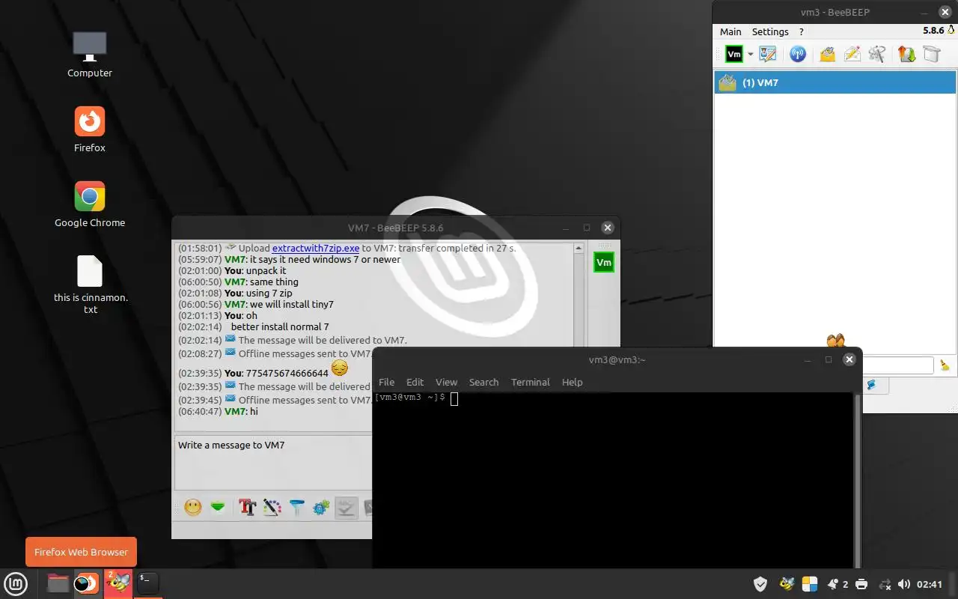The height and width of the screenshot is (599, 958).
Task: Open the status dropdown arrow next to Vm avatar
Action: coord(751,55)
